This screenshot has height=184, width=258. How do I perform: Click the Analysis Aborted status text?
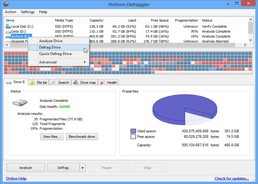click(215, 41)
